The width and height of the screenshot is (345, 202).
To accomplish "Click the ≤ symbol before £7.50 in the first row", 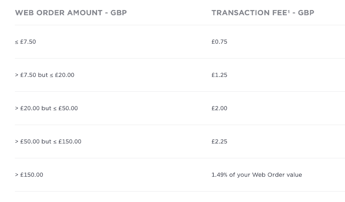I will (x=16, y=42).
